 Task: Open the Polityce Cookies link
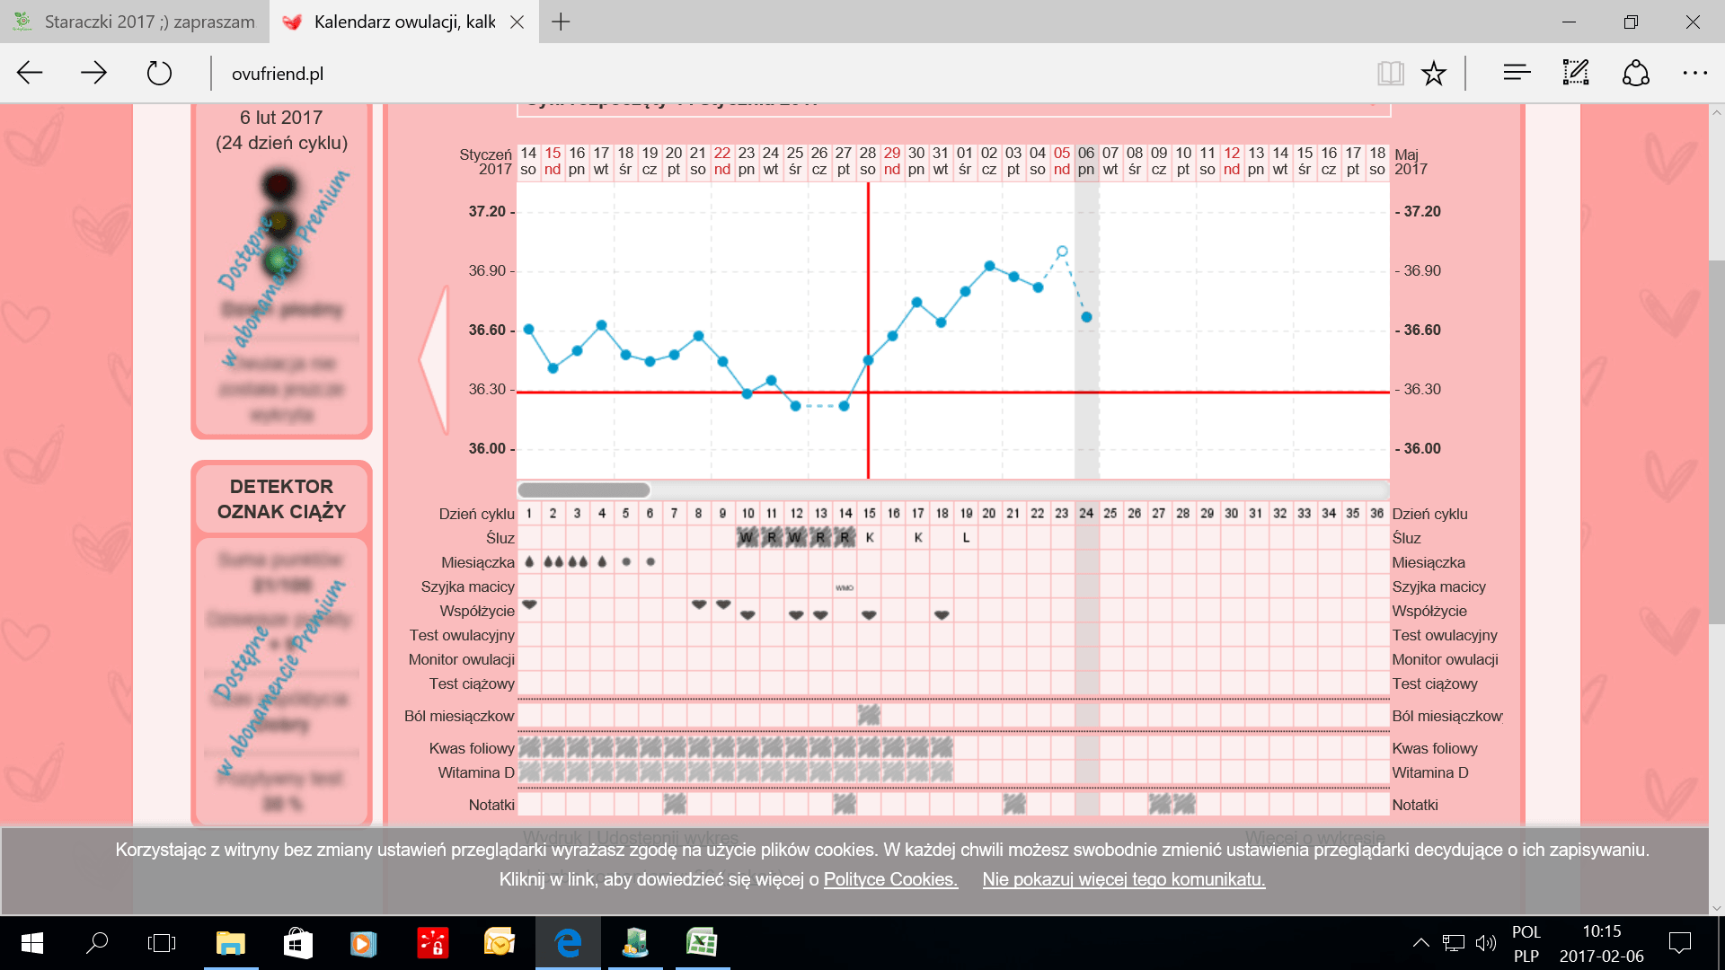pyautogui.click(x=889, y=879)
